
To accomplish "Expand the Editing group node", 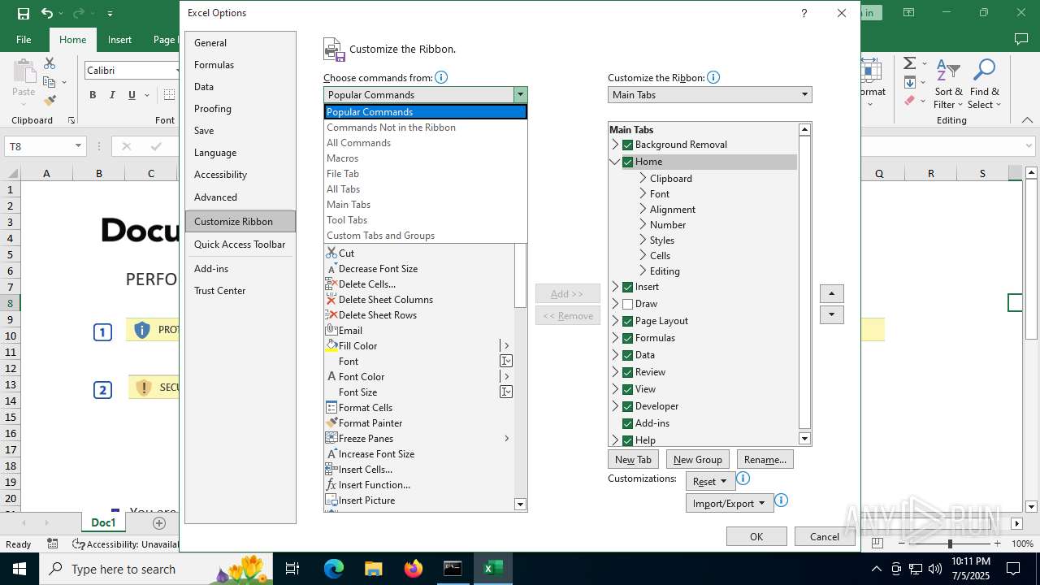I will pos(643,271).
